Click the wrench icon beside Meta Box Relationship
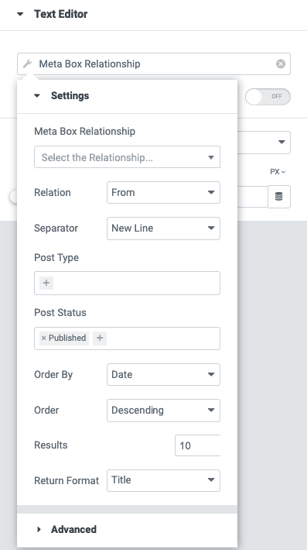 (27, 64)
